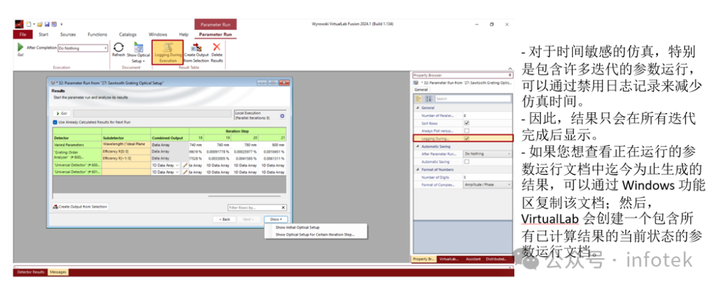Click the Refresh ribbon icon
The width and height of the screenshot is (715, 288).
[119, 47]
